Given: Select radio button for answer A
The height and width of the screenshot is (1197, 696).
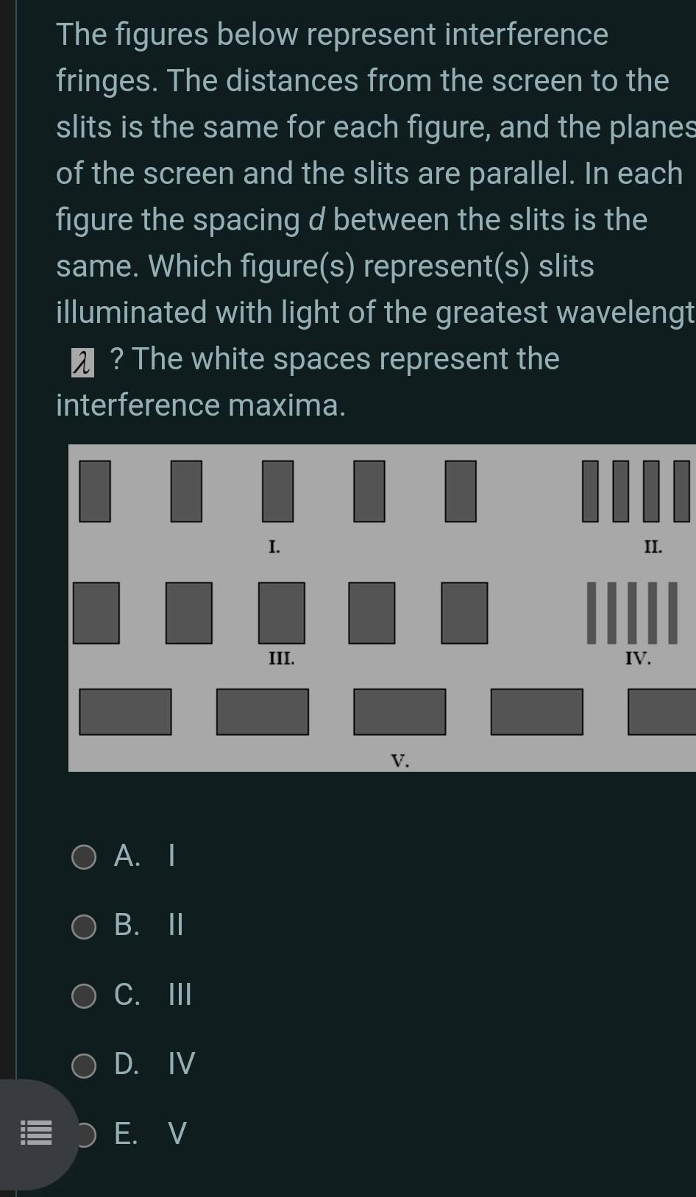Looking at the screenshot, I should click(84, 855).
